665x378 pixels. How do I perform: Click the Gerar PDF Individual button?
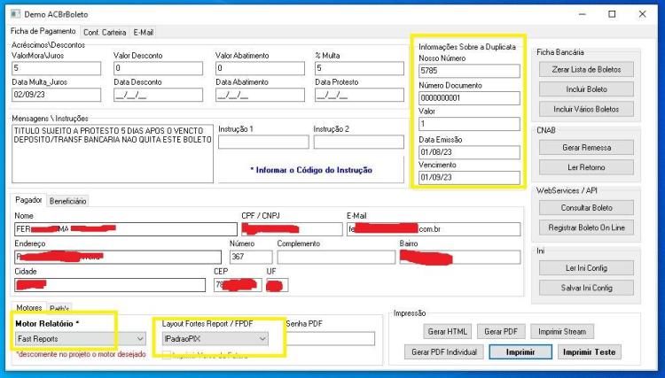point(444,351)
